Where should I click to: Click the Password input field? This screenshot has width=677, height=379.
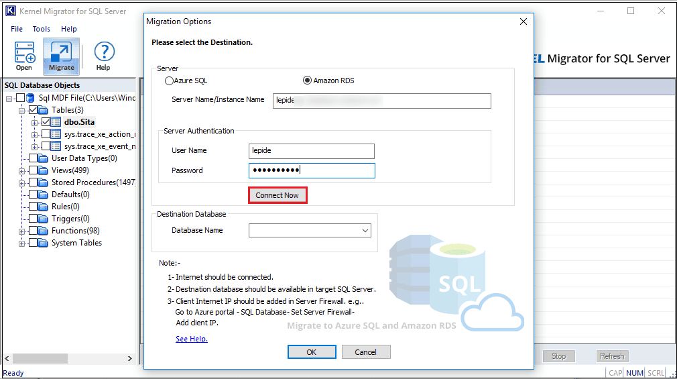point(312,170)
